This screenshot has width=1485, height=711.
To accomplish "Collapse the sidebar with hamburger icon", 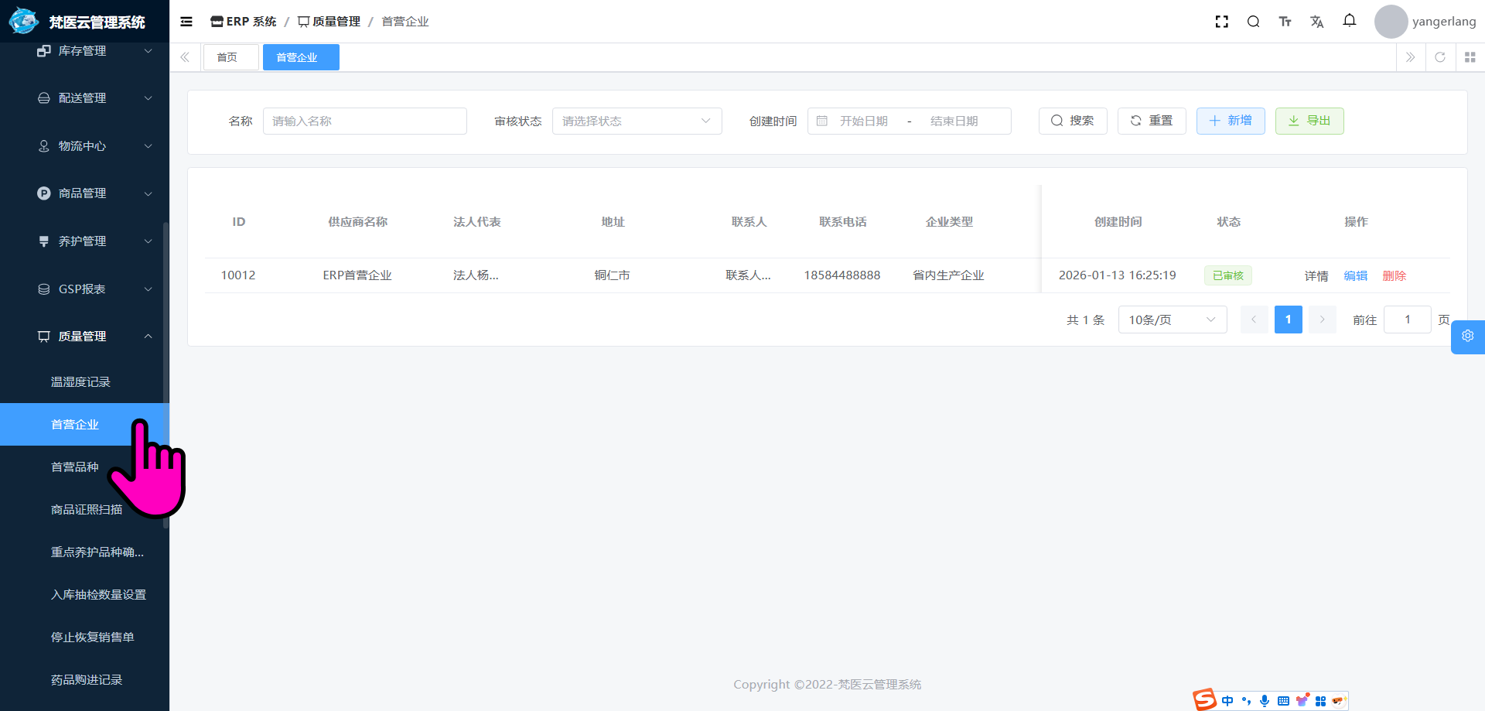I will click(x=186, y=22).
